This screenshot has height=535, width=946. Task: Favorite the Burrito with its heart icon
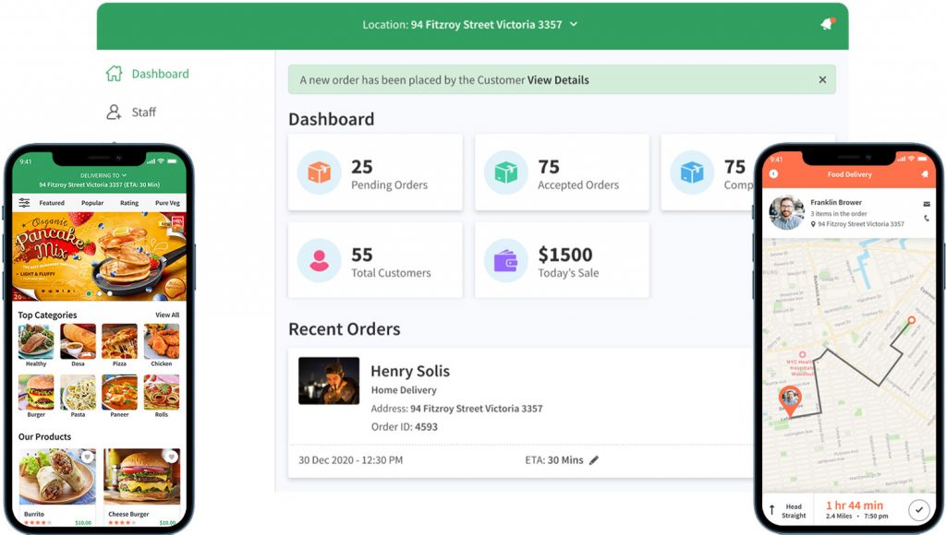click(x=88, y=457)
